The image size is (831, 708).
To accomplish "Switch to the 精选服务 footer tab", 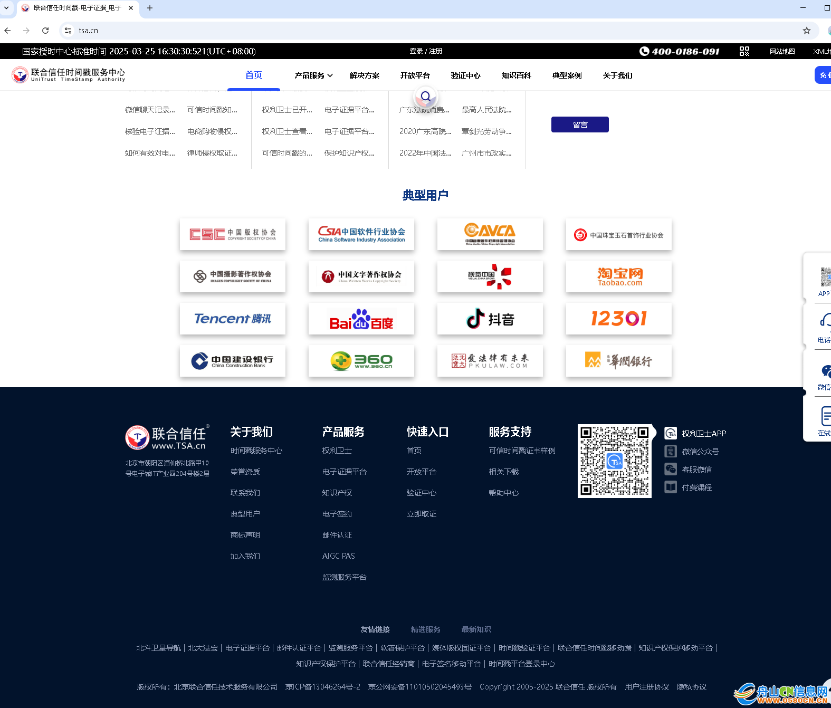I will pos(426,629).
